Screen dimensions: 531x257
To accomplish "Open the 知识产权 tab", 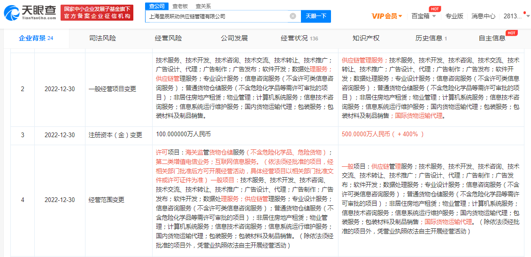I will tap(366, 38).
